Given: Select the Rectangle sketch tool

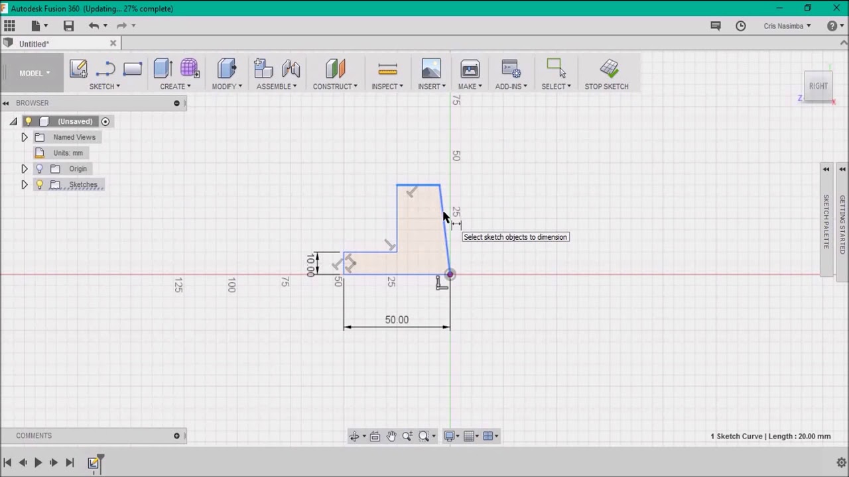Looking at the screenshot, I should pyautogui.click(x=132, y=69).
